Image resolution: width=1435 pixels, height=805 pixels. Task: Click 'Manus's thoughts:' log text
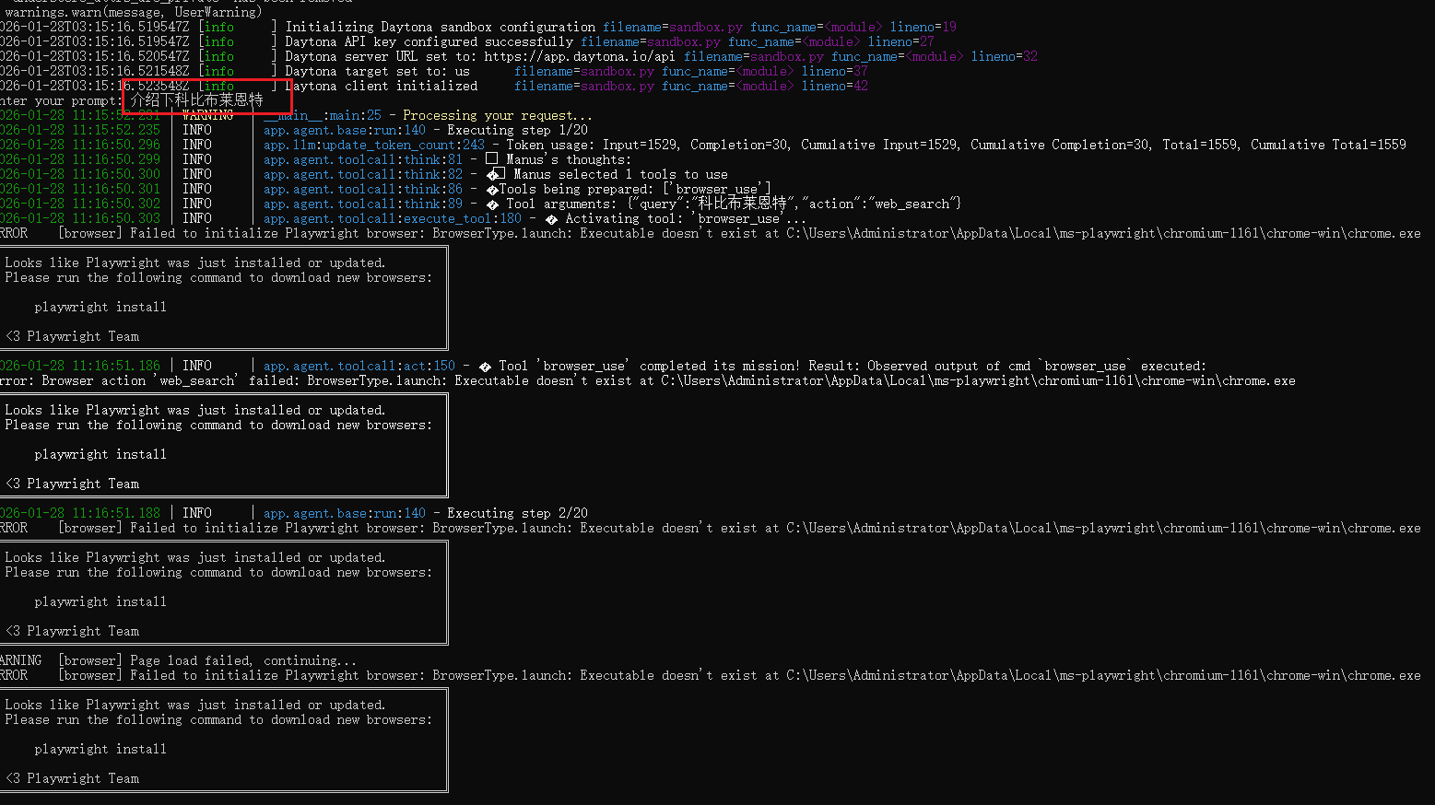pyautogui.click(x=569, y=159)
